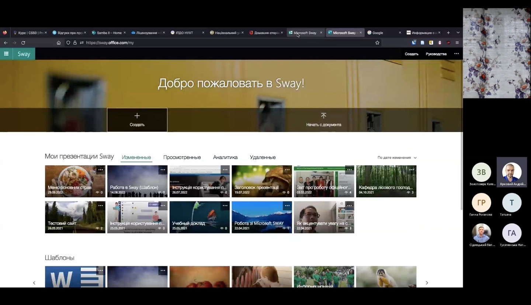This screenshot has height=305, width=531.
Task: Click the plus icon on Создать tile
Action: [137, 116]
